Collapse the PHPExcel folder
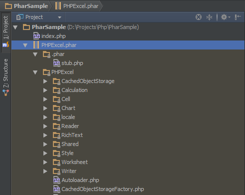This screenshot has height=195, width=245. pyautogui.click(x=35, y=72)
